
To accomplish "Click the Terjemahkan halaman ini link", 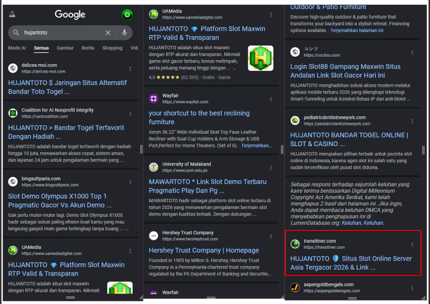I will point(357,31).
